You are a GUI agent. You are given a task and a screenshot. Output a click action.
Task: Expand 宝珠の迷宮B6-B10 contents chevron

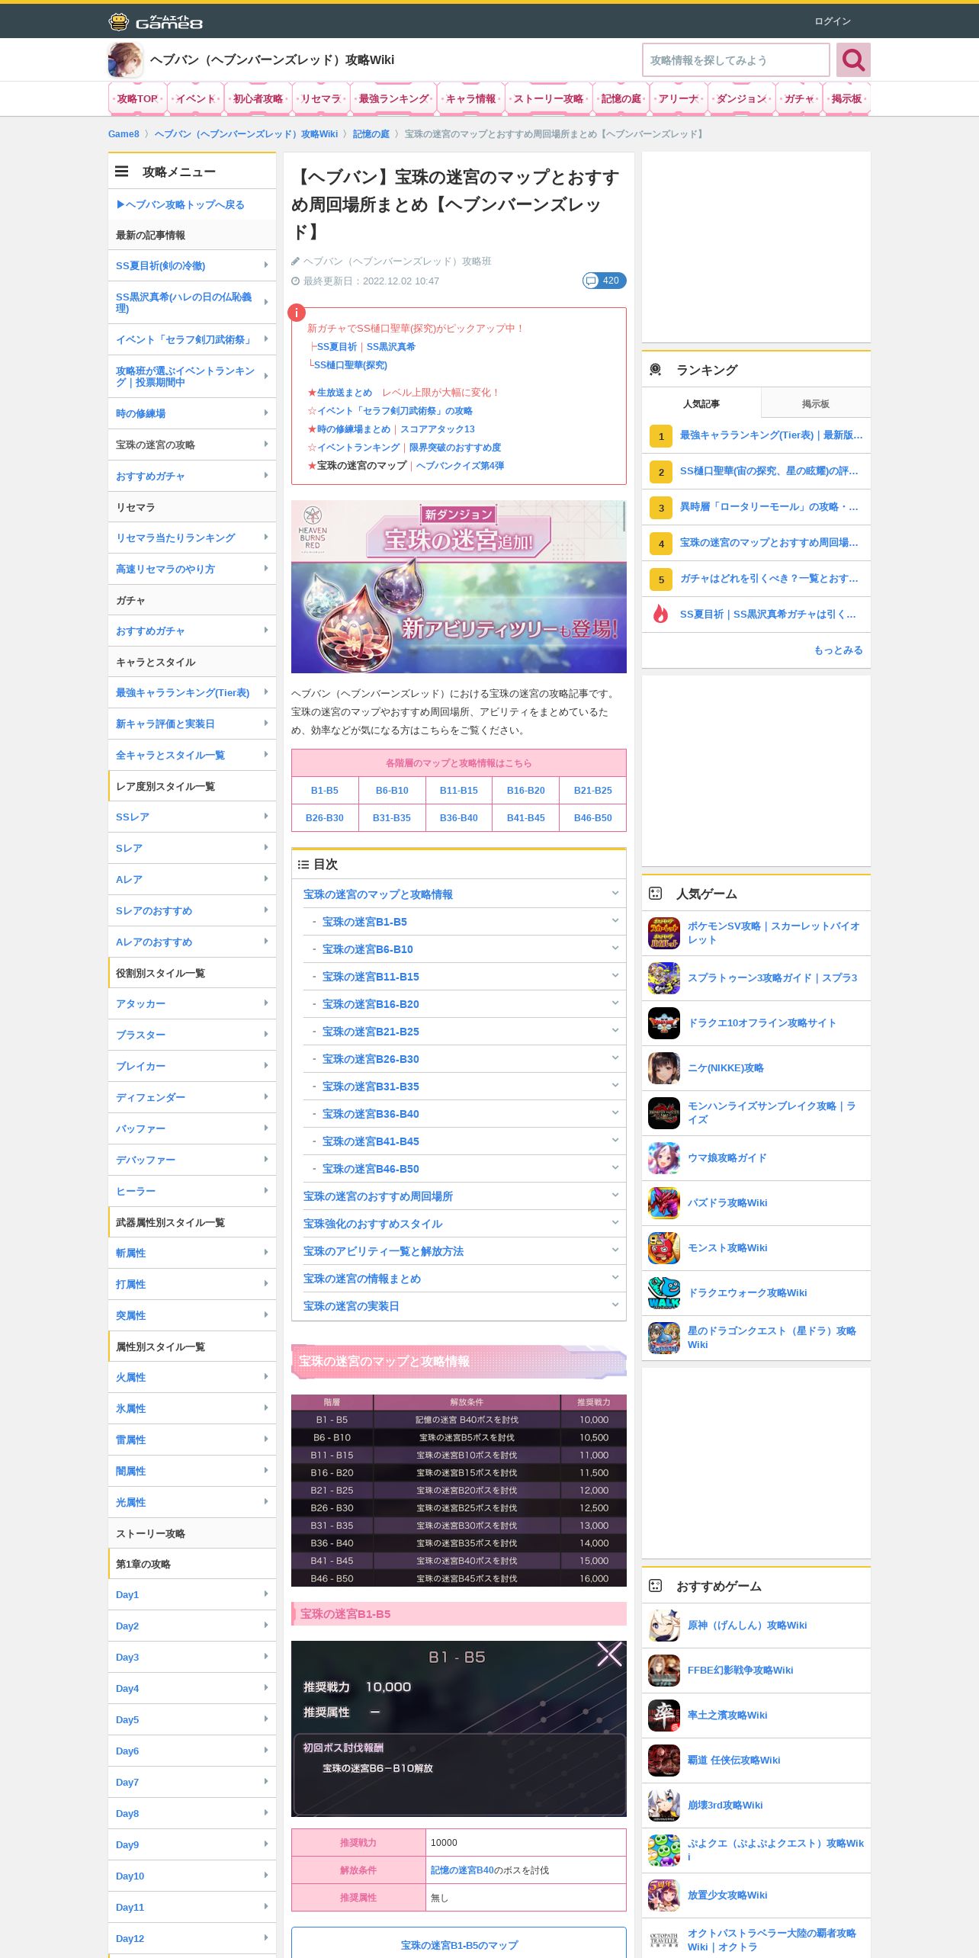click(x=615, y=949)
